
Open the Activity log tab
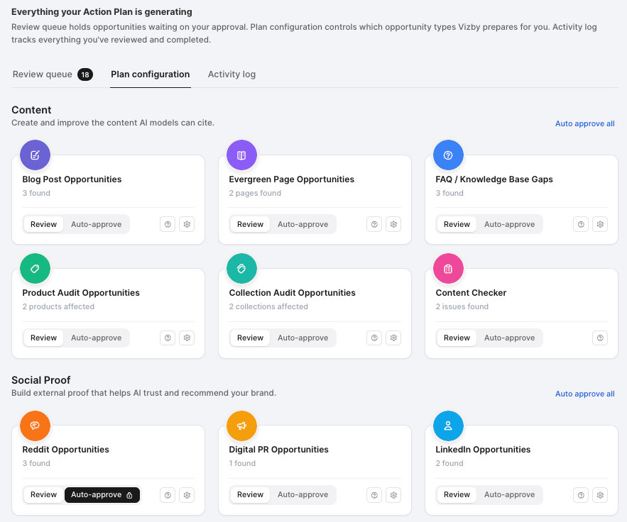tap(232, 74)
